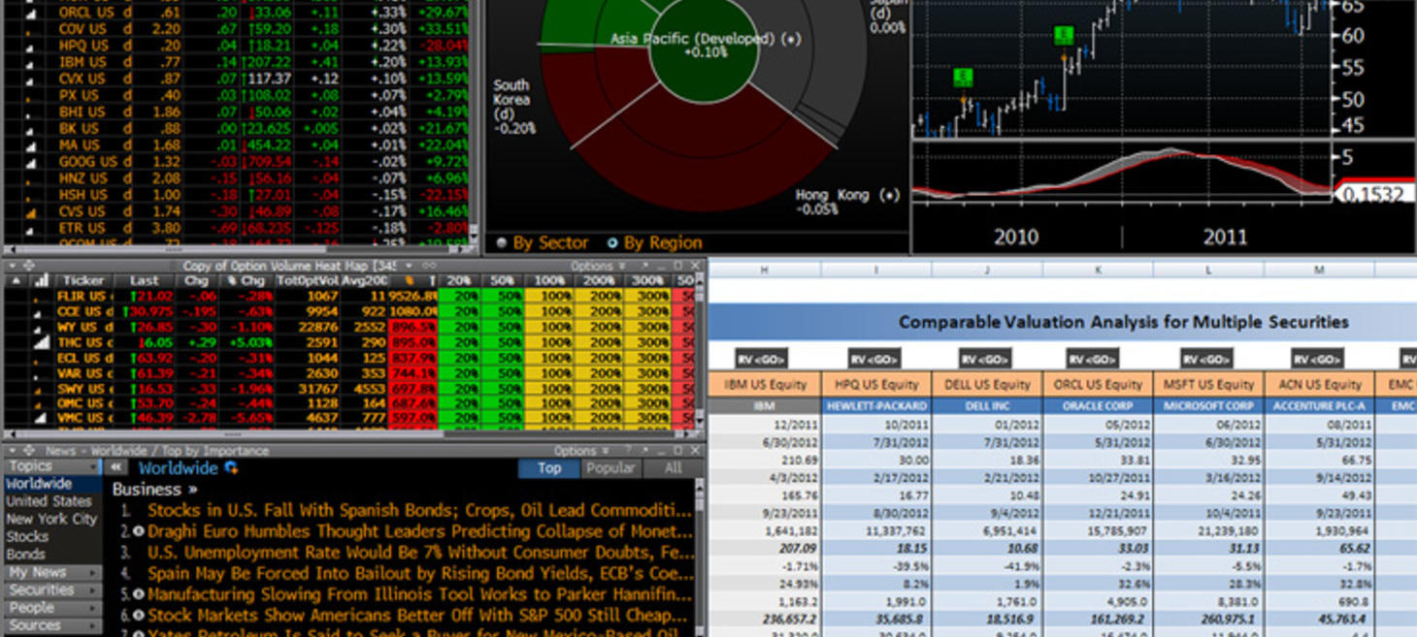This screenshot has height=637, width=1417.
Task: Click the move handle icon of the news panel
Action: click(28, 451)
